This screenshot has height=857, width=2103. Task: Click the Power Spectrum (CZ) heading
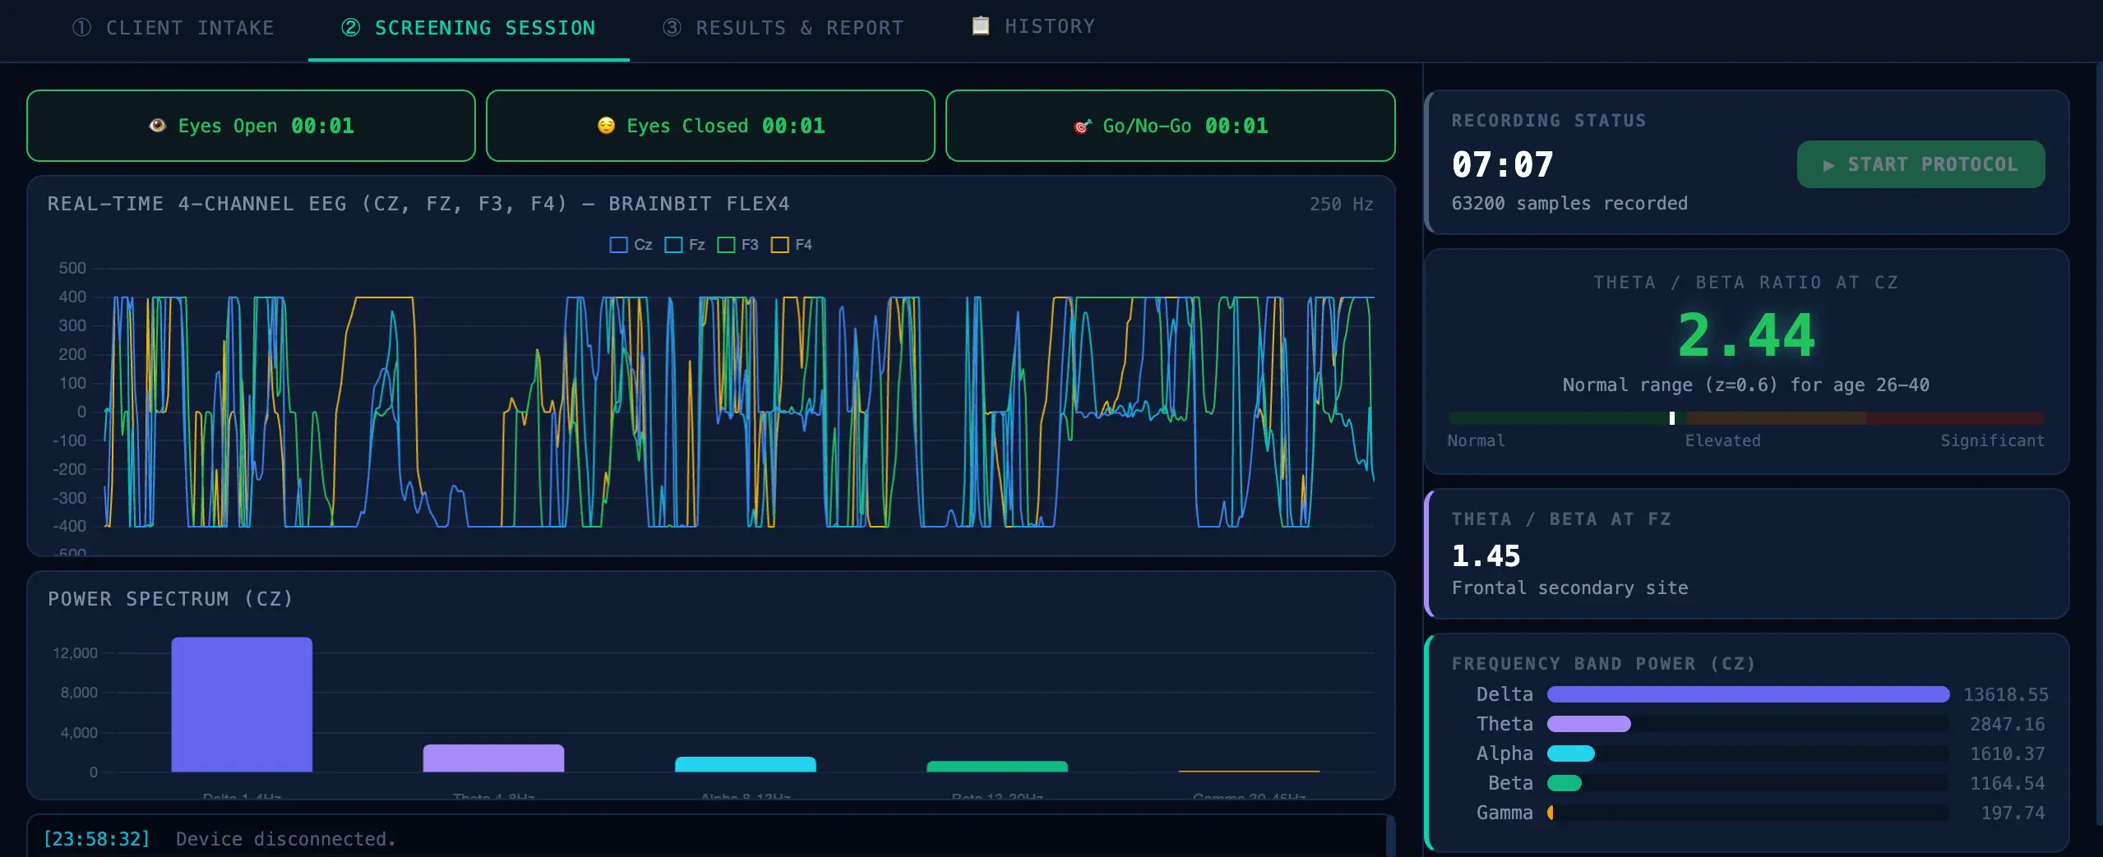click(x=170, y=599)
